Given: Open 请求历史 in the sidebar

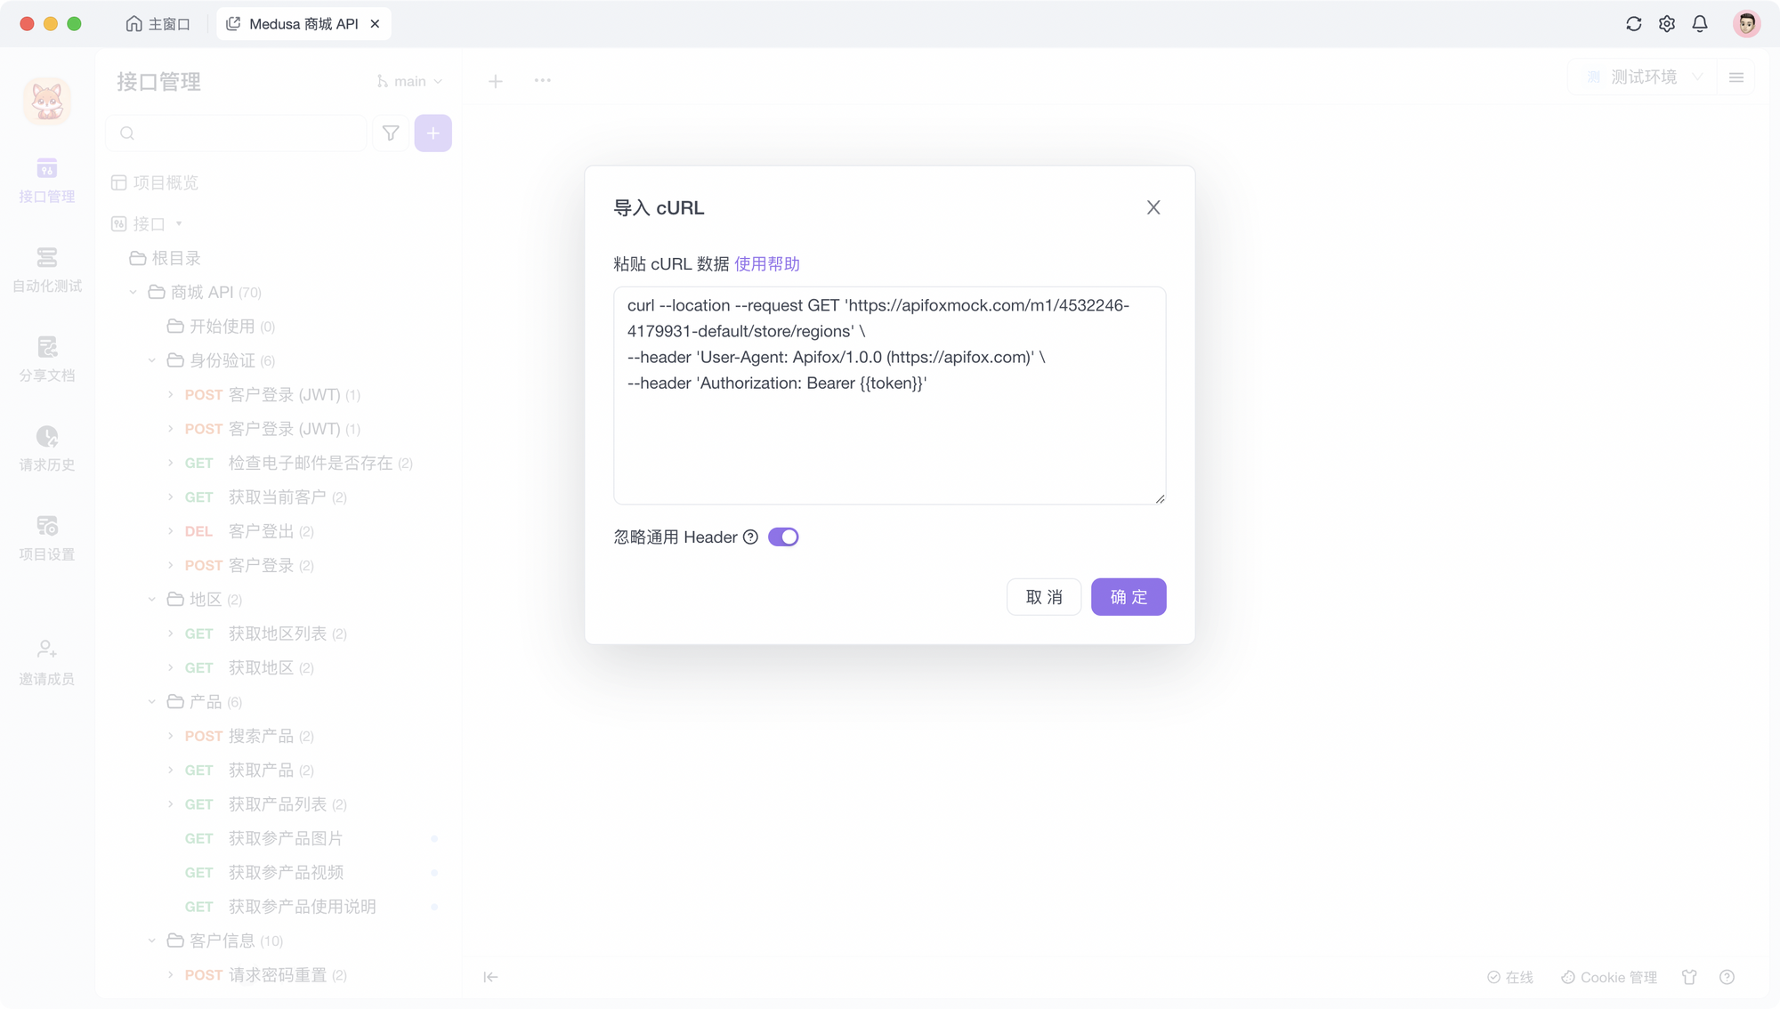Looking at the screenshot, I should pos(47,448).
